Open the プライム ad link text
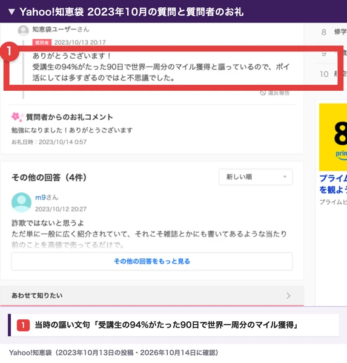 click(333, 184)
